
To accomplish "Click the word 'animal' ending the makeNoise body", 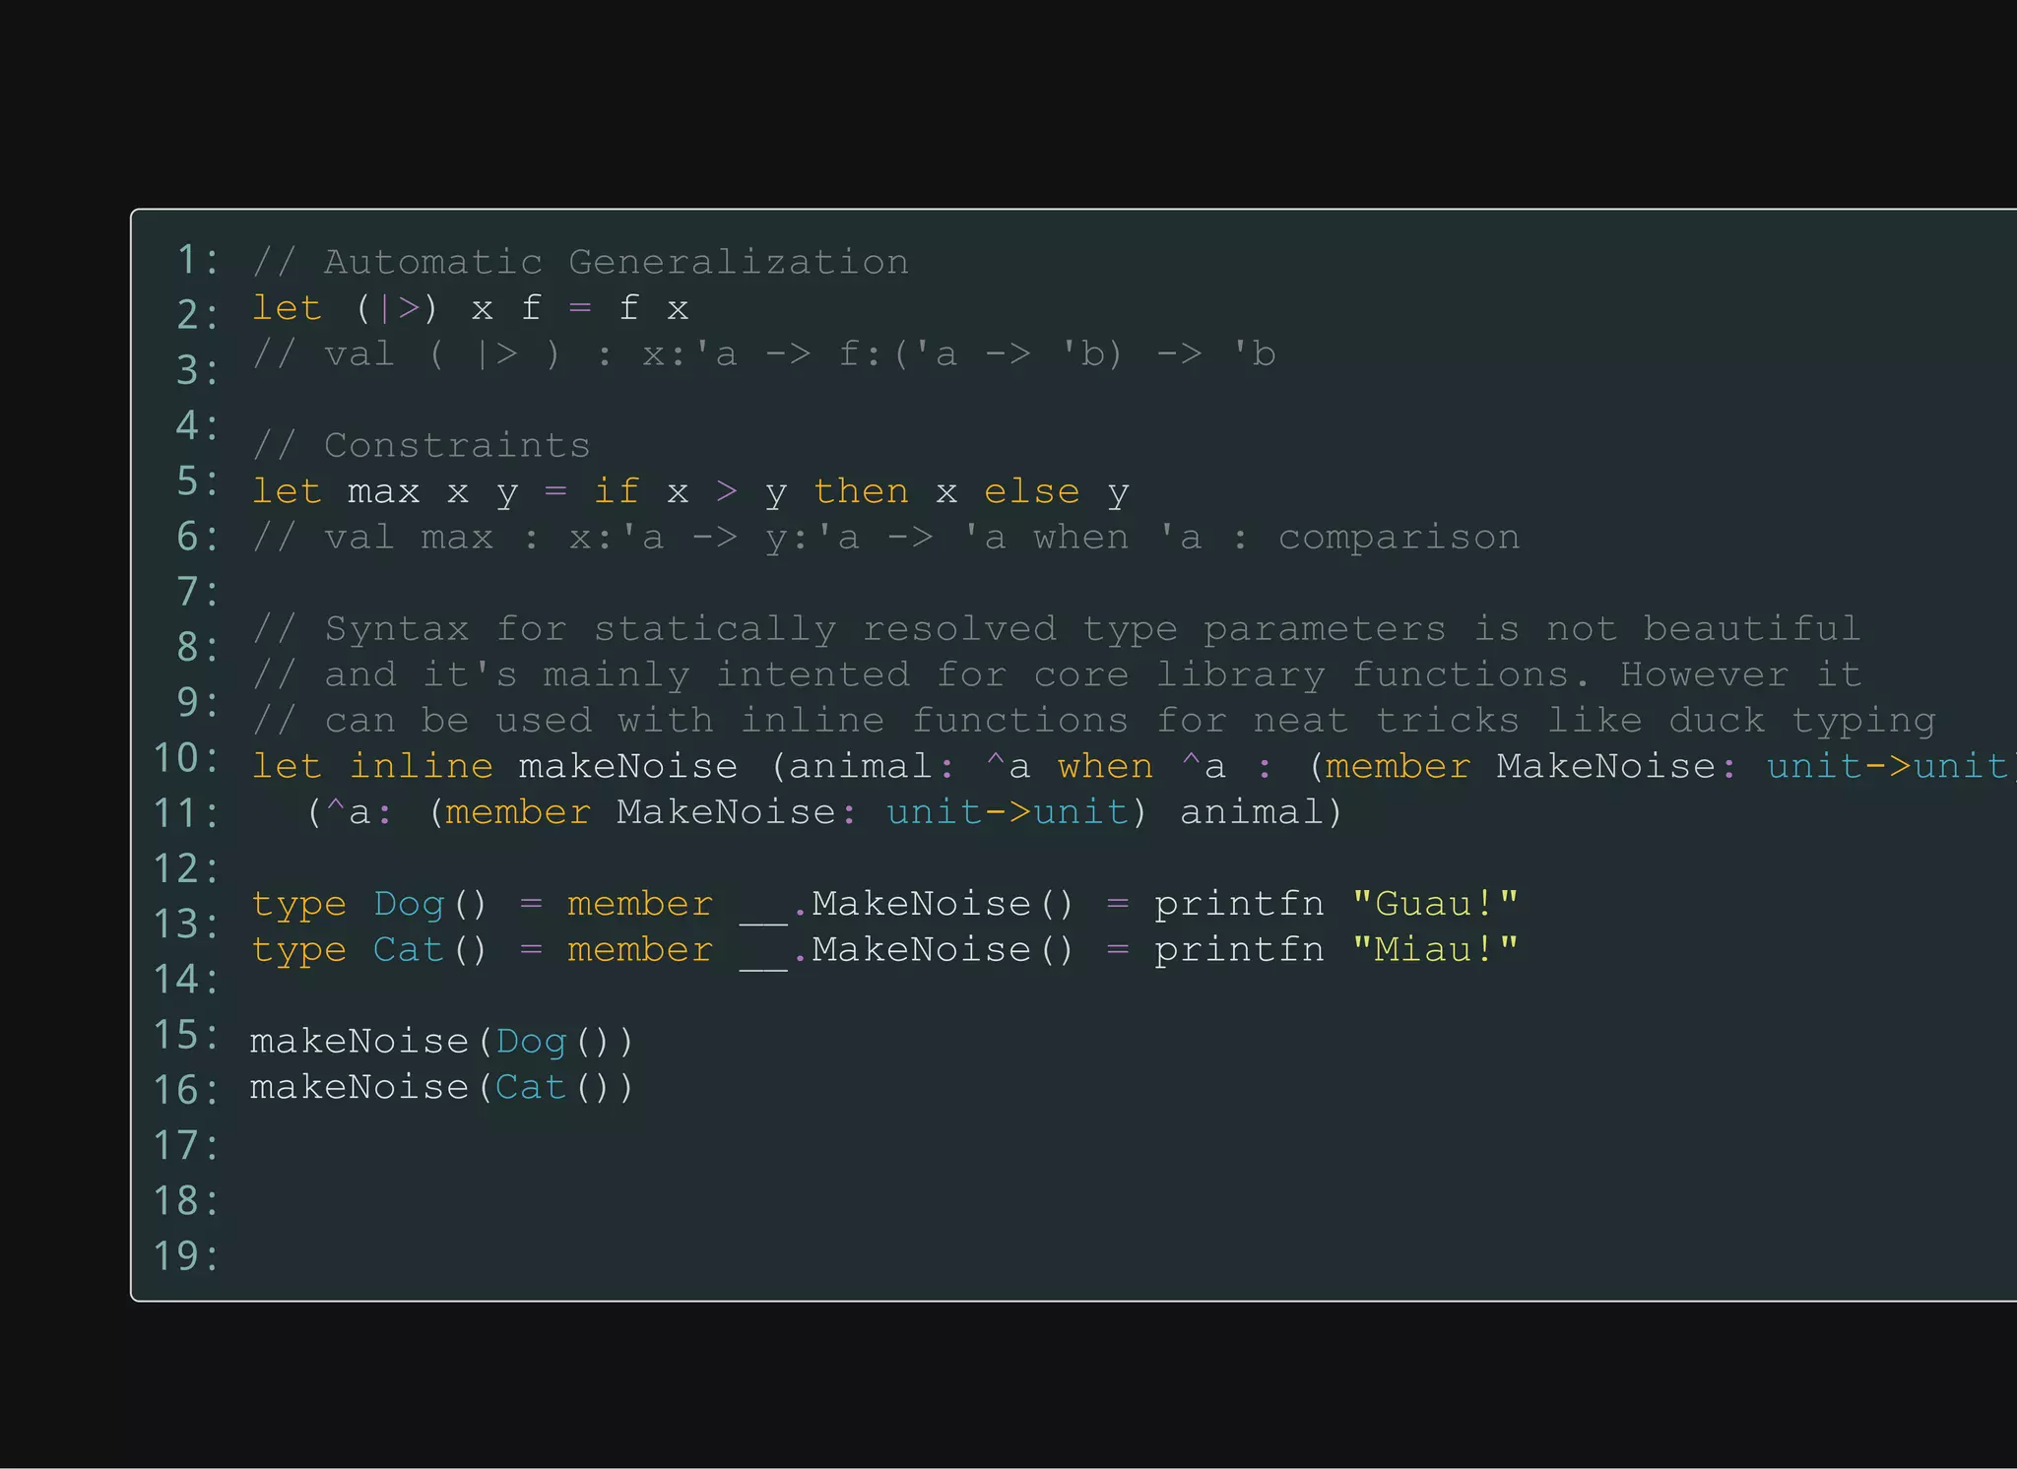I will (1251, 812).
